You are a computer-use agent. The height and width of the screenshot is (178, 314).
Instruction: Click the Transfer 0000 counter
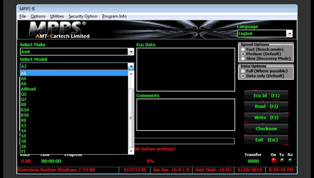coord(253,161)
